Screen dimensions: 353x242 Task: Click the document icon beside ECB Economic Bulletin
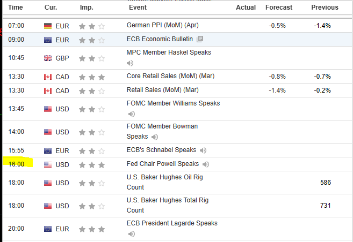pyautogui.click(x=200, y=39)
